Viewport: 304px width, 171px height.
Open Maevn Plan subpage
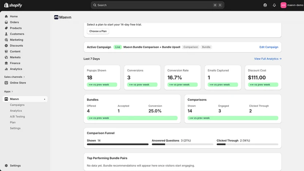13,122
